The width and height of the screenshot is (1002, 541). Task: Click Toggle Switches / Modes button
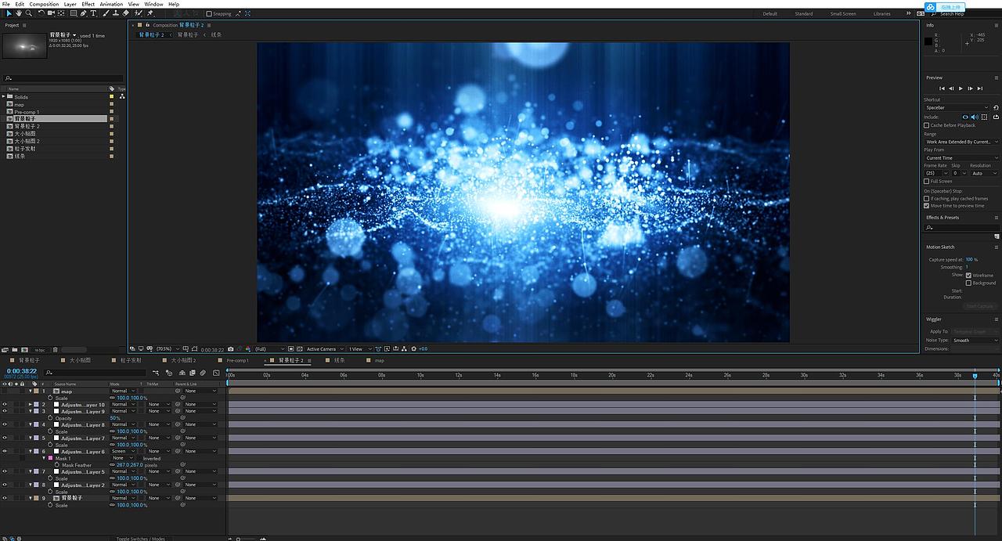[x=141, y=539]
